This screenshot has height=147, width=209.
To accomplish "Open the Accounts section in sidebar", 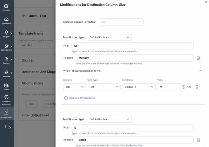I will click(x=7, y=7).
